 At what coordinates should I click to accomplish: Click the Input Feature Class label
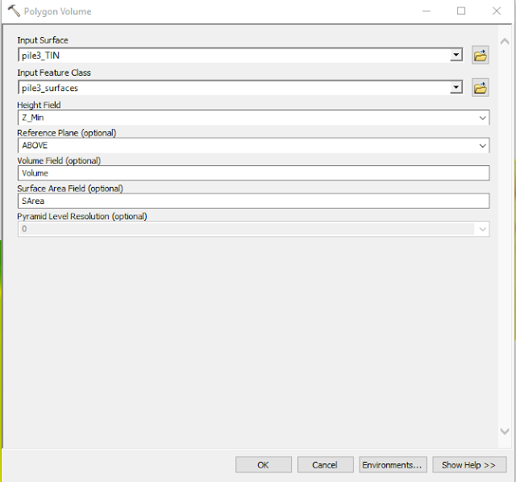(54, 73)
